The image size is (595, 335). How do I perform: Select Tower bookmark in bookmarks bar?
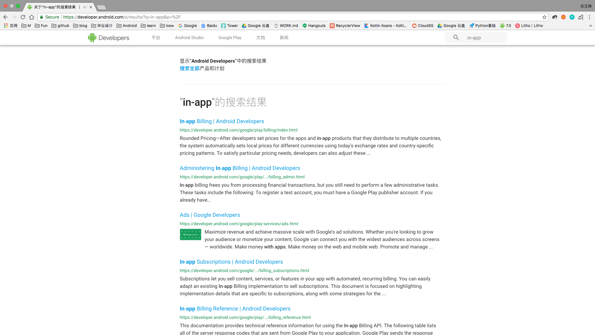pos(229,25)
